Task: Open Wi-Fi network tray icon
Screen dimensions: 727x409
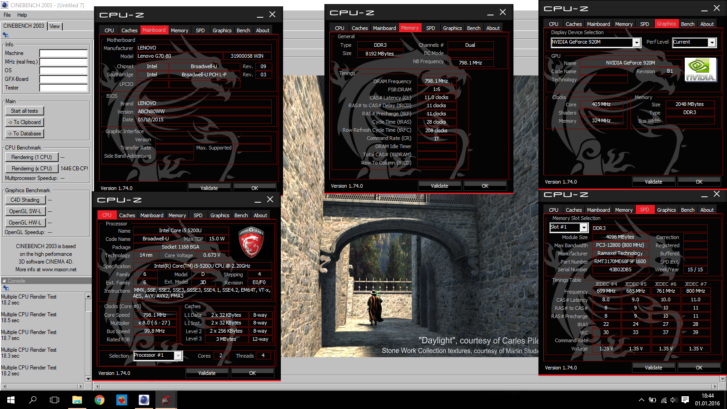Action: 663,400
